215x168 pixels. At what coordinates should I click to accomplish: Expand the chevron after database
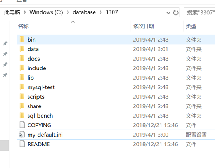101,12
